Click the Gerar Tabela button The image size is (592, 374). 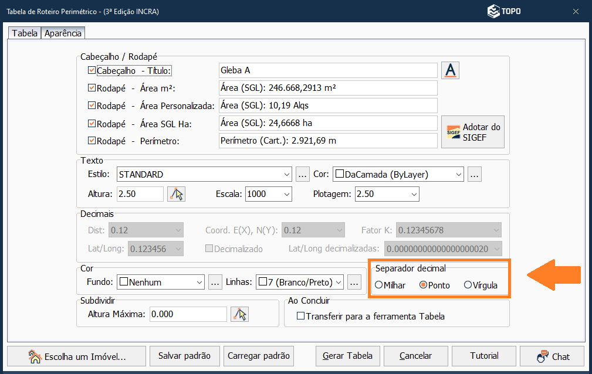[x=348, y=356]
